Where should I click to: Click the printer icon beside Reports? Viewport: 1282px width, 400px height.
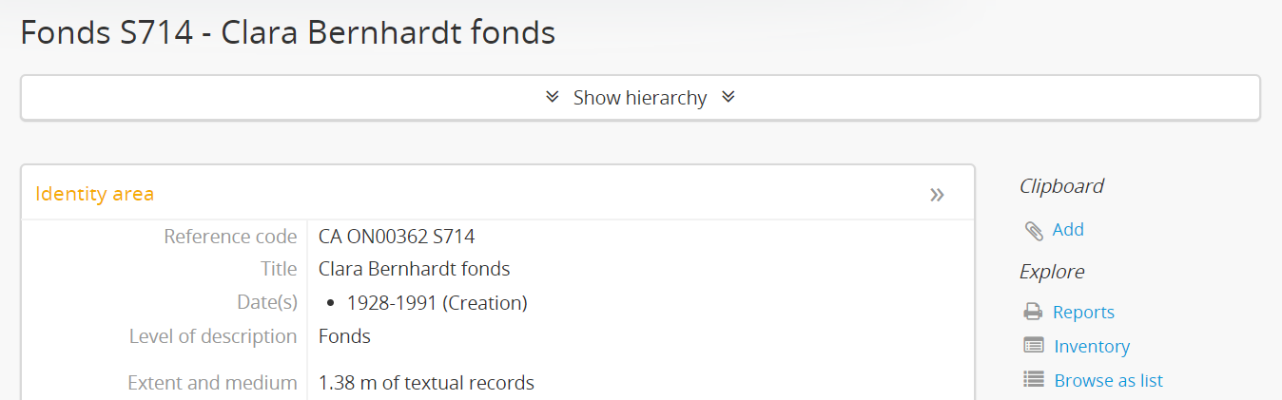coord(1033,312)
